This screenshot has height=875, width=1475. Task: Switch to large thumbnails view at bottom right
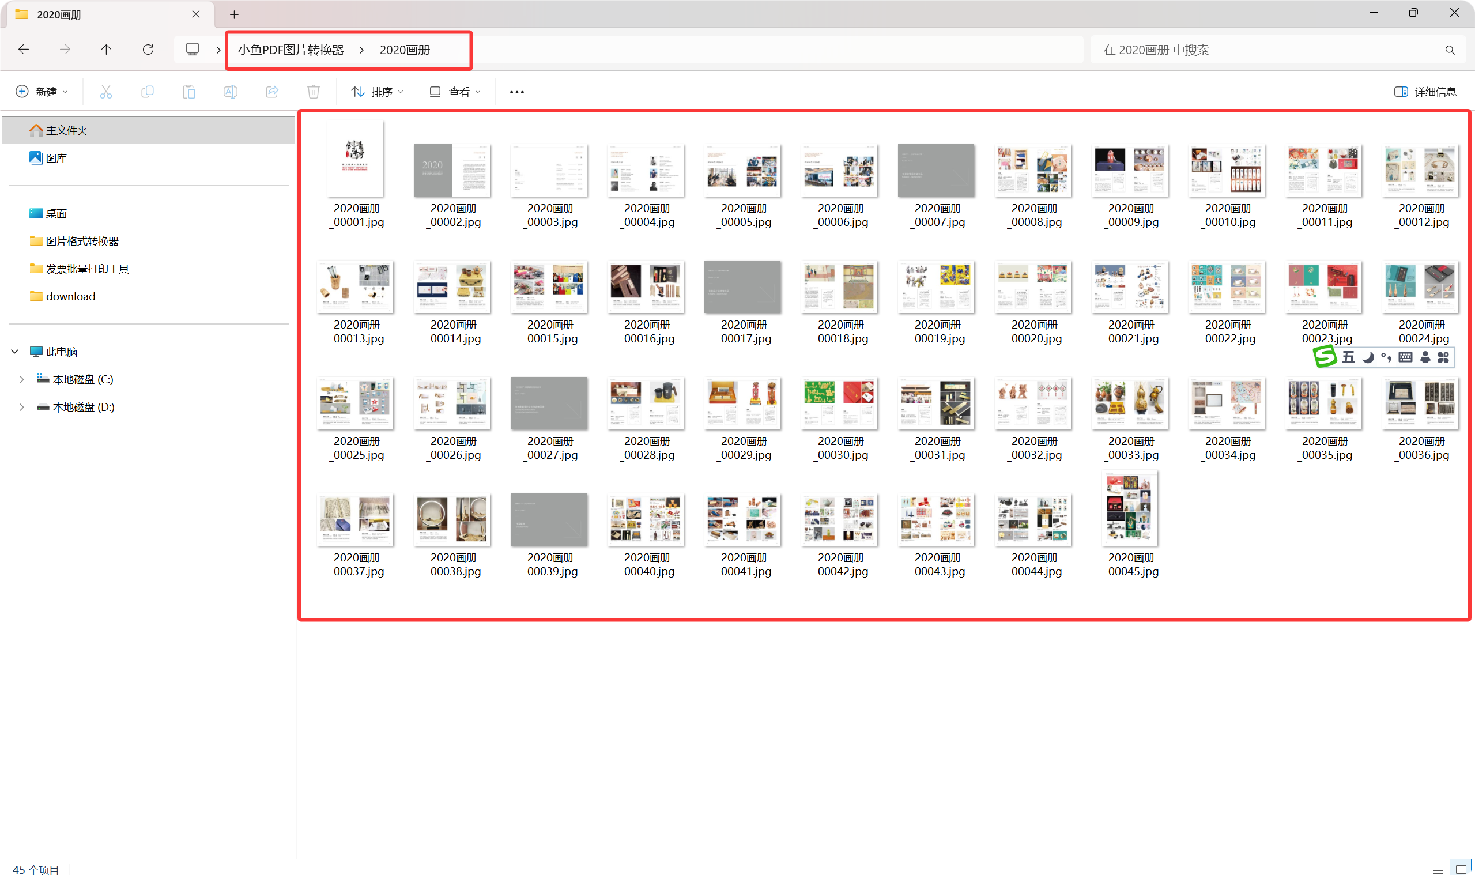pos(1461,869)
